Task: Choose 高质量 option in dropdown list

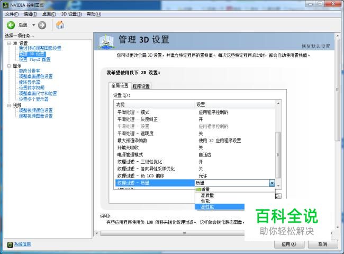Action: [235, 195]
